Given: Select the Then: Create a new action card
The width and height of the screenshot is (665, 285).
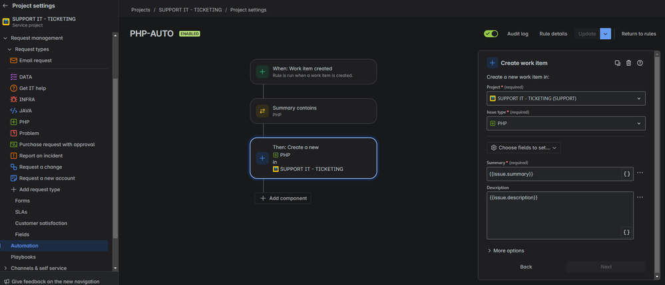Looking at the screenshot, I should 314,158.
